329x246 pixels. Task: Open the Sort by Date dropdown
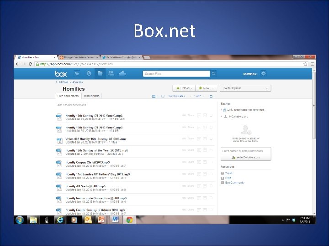point(177,96)
